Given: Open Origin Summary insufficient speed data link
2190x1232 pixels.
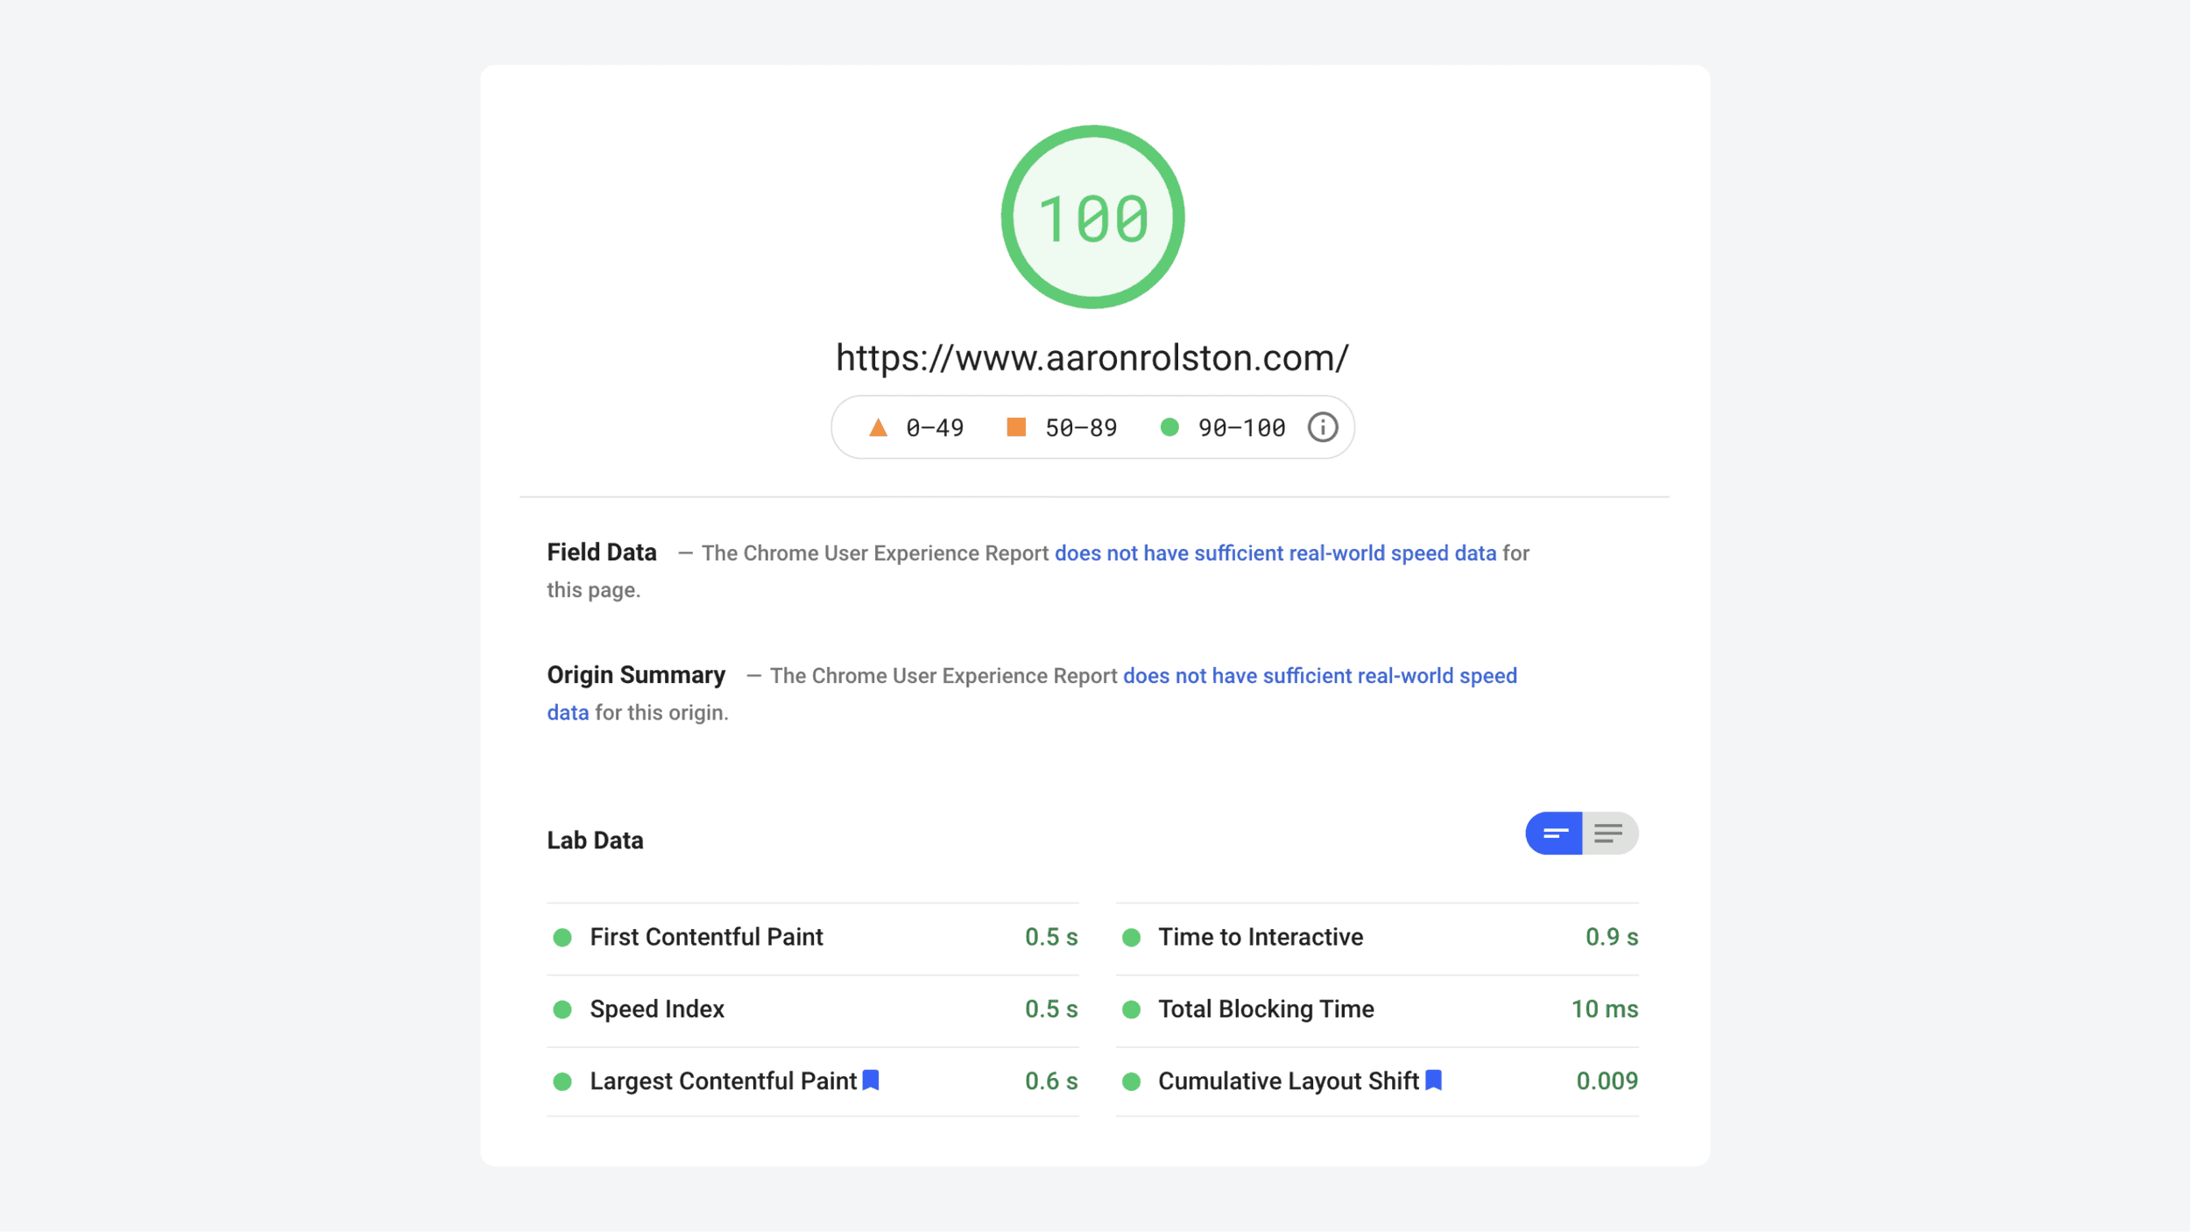Looking at the screenshot, I should click(1319, 676).
